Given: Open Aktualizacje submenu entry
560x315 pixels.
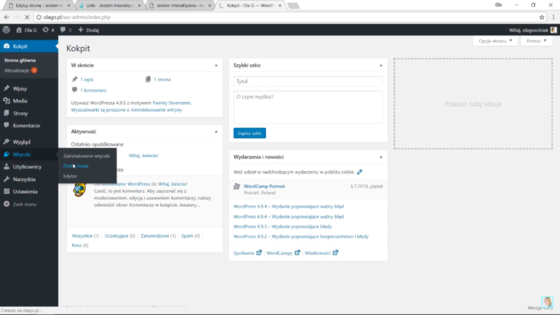Looking at the screenshot, I should click(x=21, y=70).
